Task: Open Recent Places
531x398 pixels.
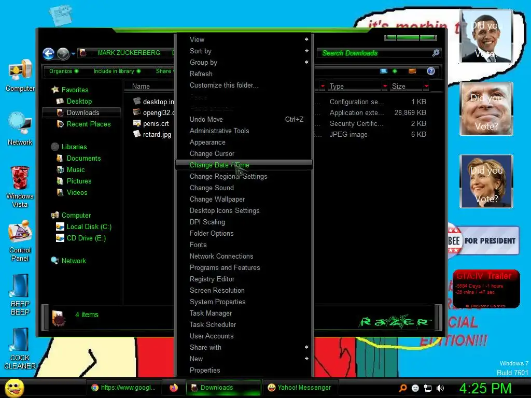Action: [x=88, y=124]
